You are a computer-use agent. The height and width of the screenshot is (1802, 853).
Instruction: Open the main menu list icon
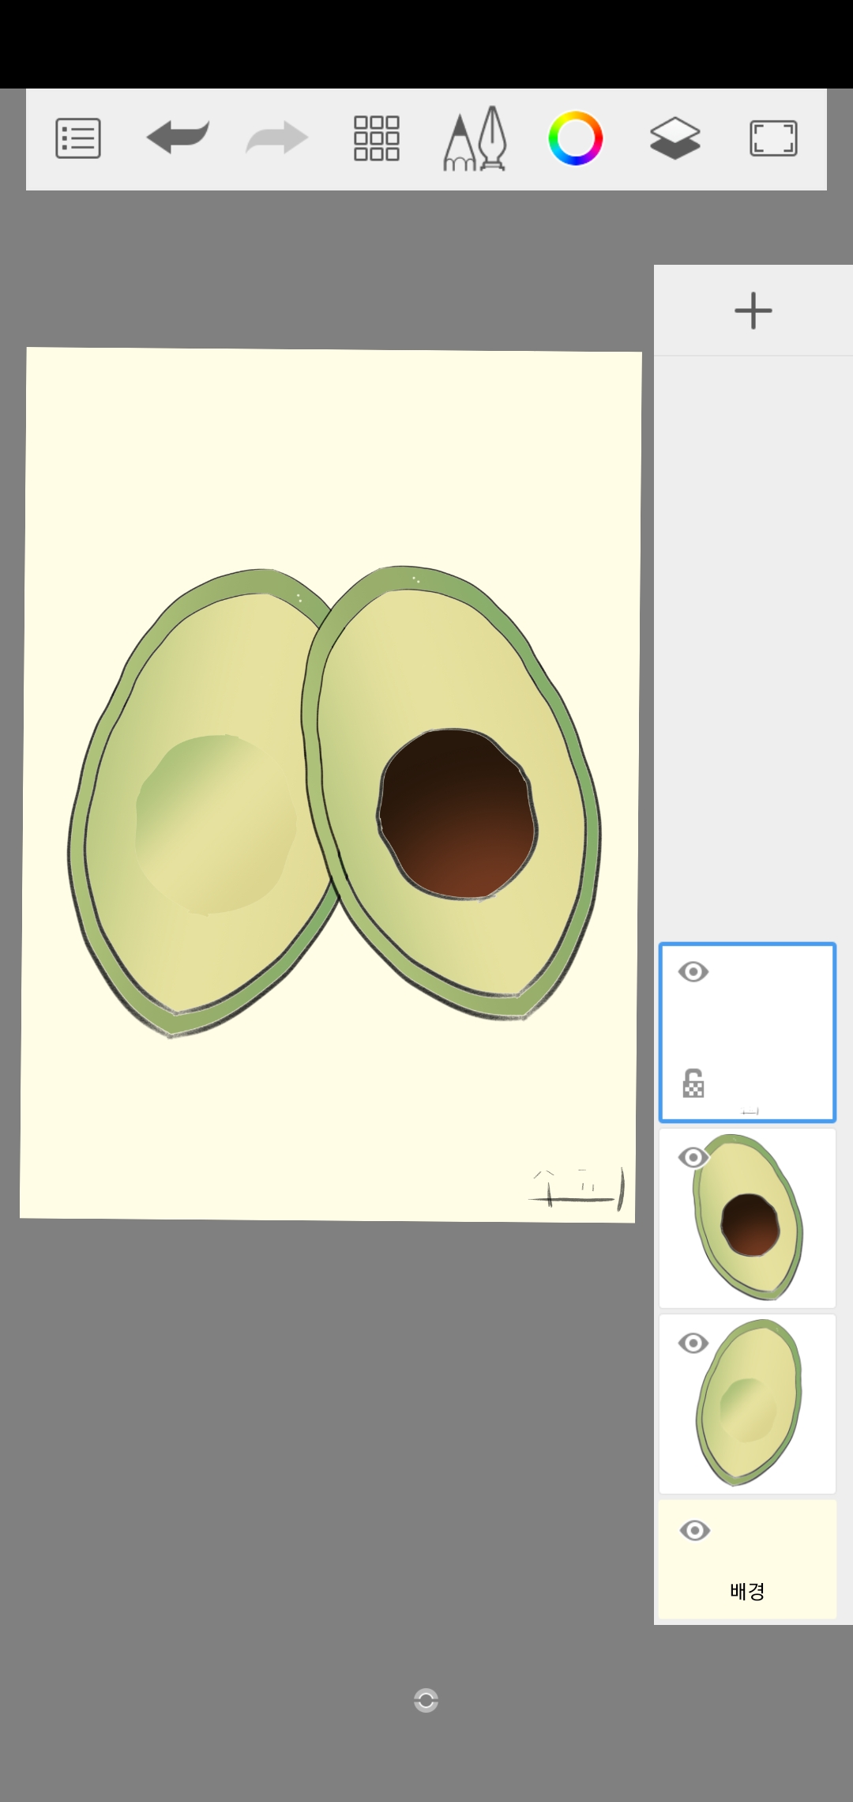pyautogui.click(x=78, y=138)
